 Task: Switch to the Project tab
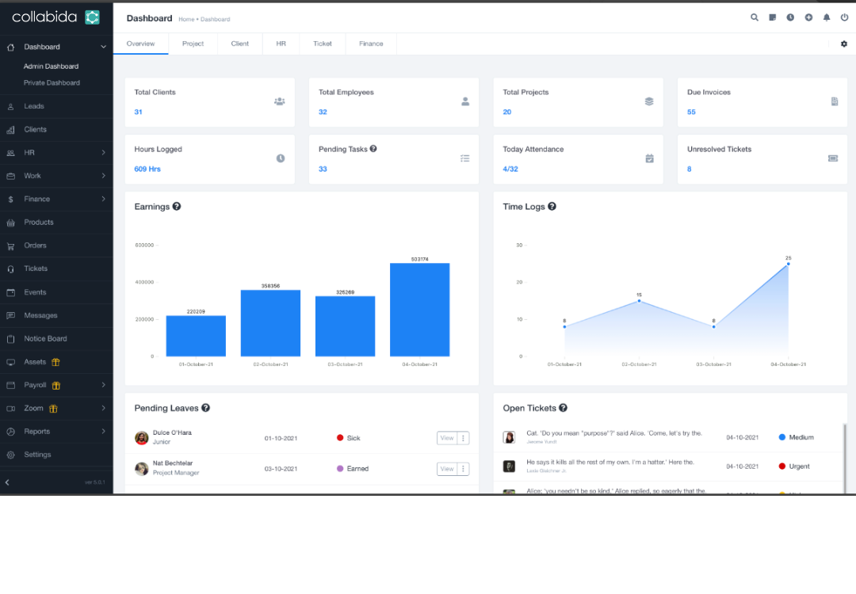click(x=193, y=44)
